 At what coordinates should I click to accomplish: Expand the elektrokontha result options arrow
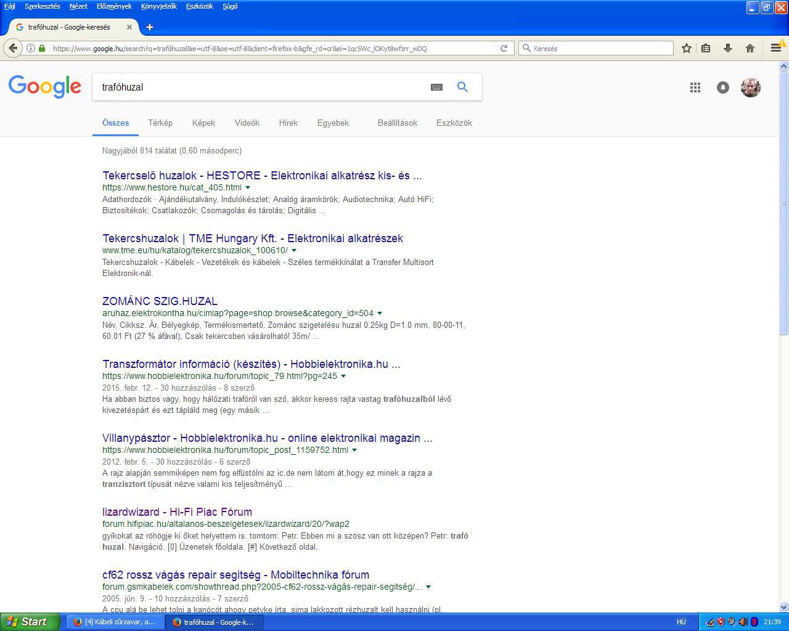(x=380, y=313)
